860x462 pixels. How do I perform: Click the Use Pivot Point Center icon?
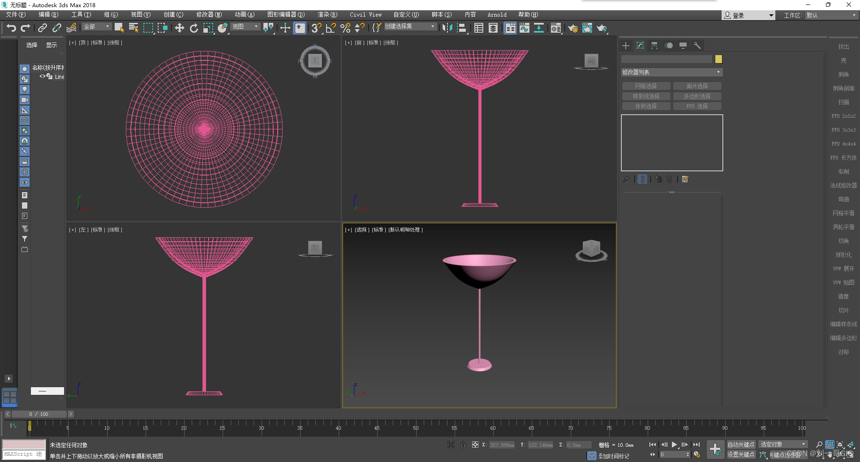(268, 28)
